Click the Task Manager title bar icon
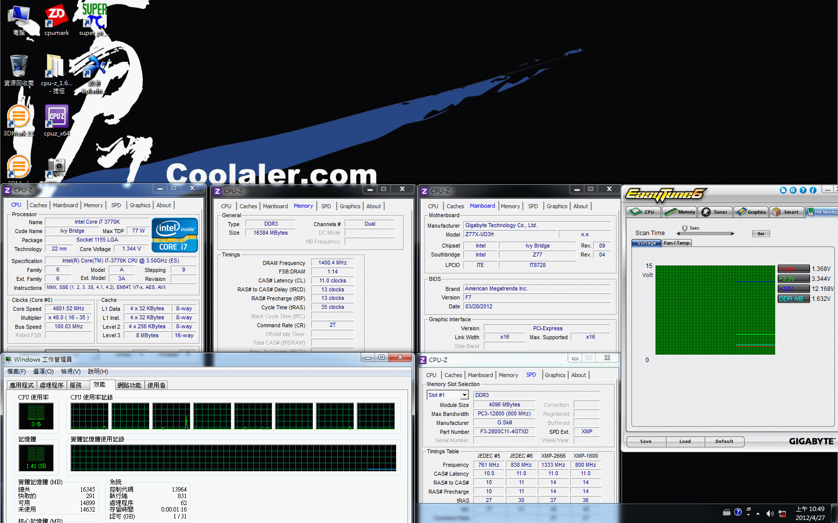Viewport: 838px width, 523px height. pos(8,359)
